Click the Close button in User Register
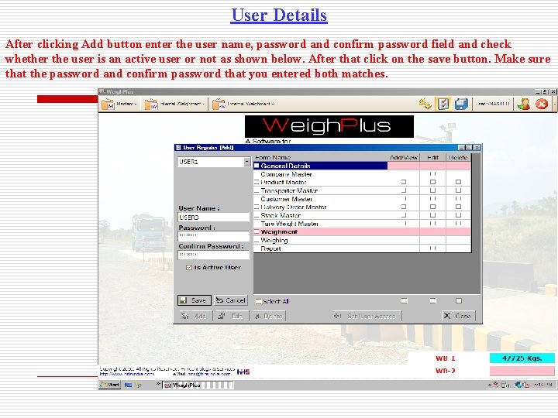 coord(458,316)
